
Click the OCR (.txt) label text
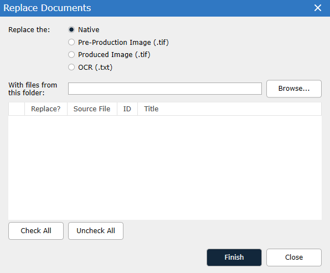[x=95, y=68]
